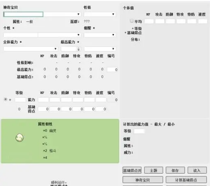Click the Pokémon egg sprite icon

pos(20,138)
